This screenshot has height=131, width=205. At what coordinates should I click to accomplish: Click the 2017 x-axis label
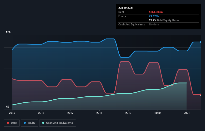(x=70, y=113)
